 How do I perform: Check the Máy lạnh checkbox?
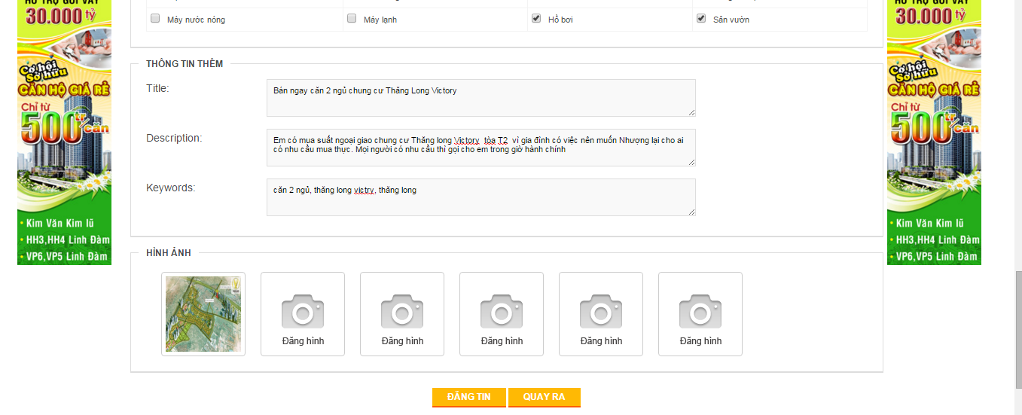(x=352, y=18)
